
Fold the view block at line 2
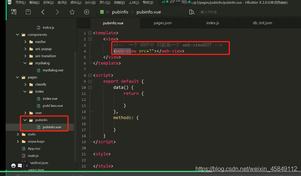click(90, 39)
